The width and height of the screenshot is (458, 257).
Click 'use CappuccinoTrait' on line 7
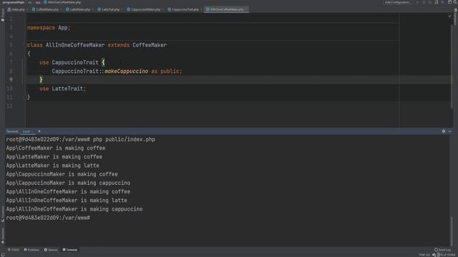tap(69, 62)
